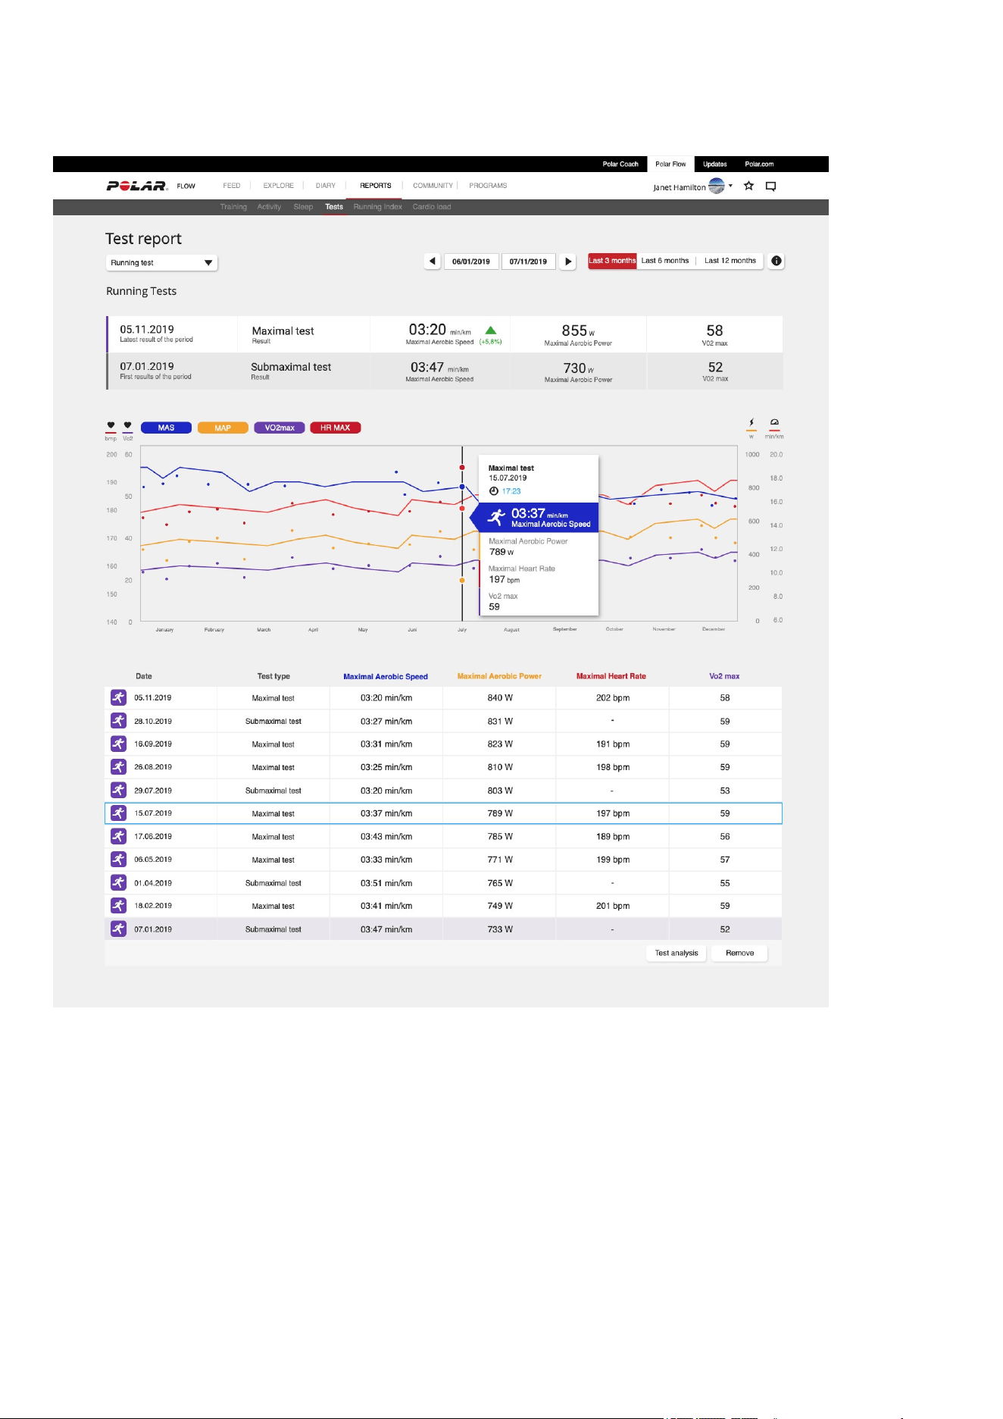This screenshot has width=1003, height=1419.
Task: Toggle the VO2max chart series
Action: coord(280,428)
